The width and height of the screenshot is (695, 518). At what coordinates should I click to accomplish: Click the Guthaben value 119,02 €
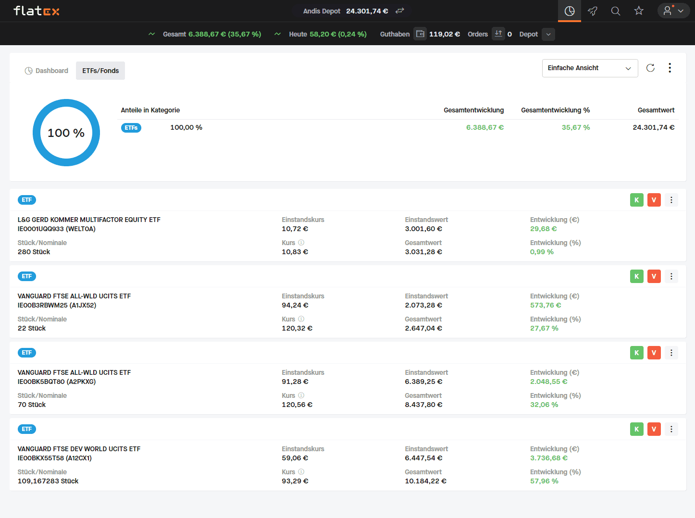(x=445, y=34)
